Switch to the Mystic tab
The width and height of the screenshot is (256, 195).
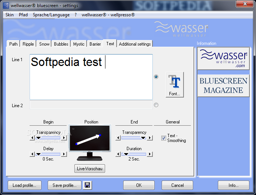pyautogui.click(x=79, y=44)
